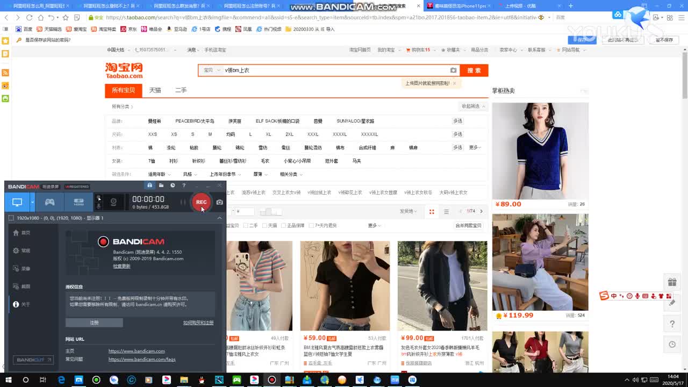
Task: Toggle the Bandicam keep-on-top lock icon
Action: [149, 185]
